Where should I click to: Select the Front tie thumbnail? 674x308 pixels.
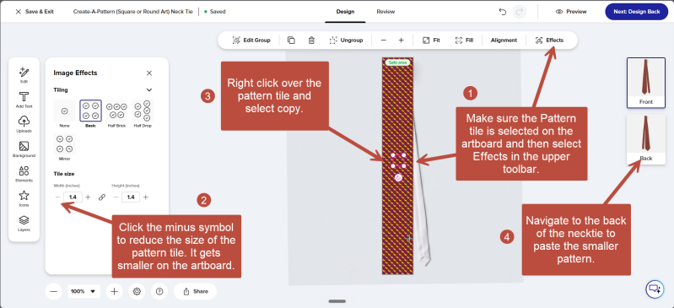pos(646,83)
